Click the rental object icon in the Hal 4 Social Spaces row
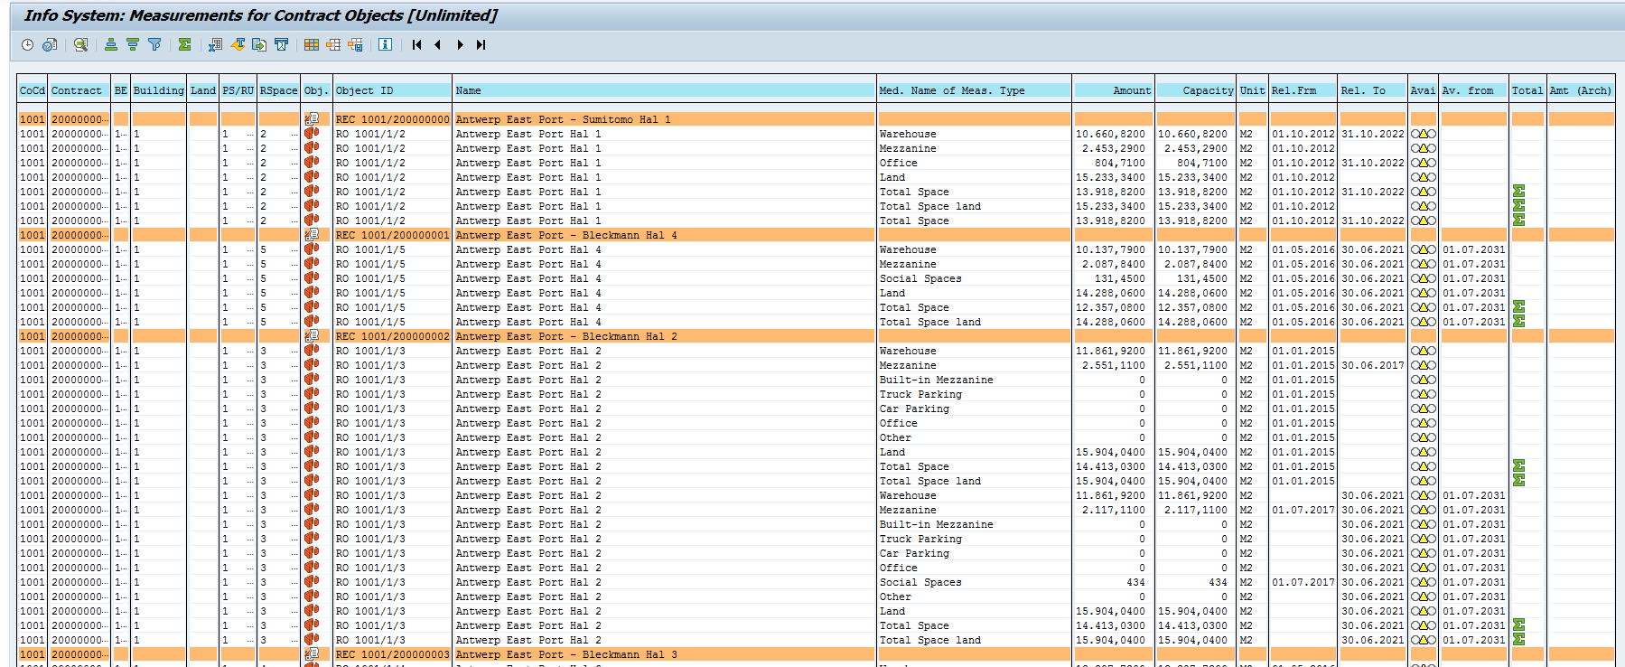Image resolution: width=1625 pixels, height=667 pixels. 312,278
